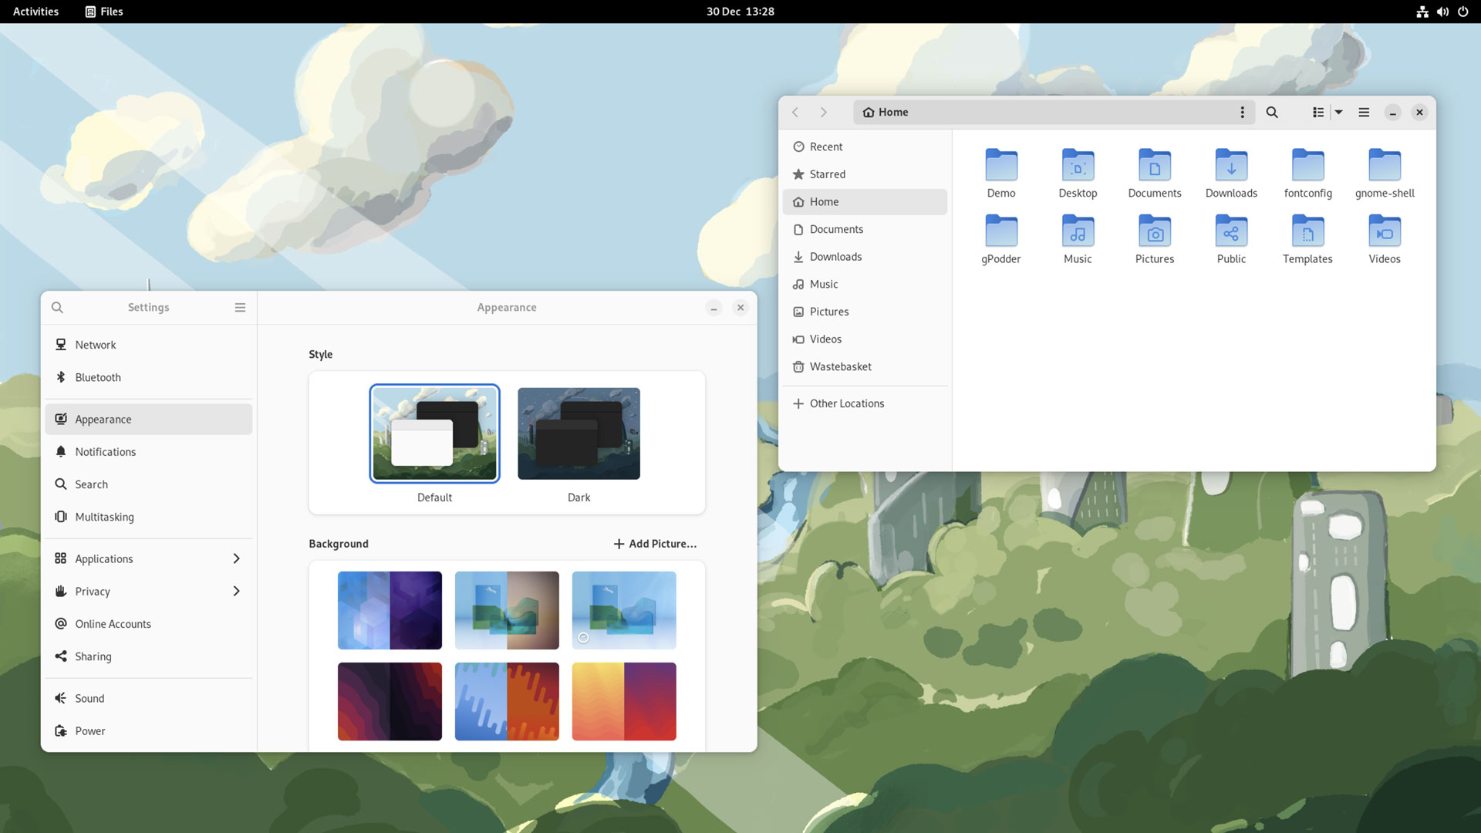Open the view options dropdown in Files
The width and height of the screenshot is (1481, 833).
point(1339,112)
